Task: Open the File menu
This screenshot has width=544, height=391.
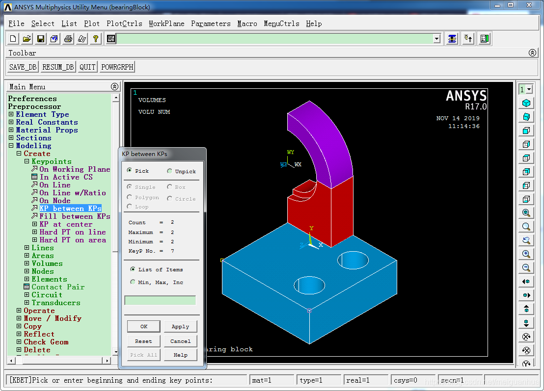Action: 16,24
